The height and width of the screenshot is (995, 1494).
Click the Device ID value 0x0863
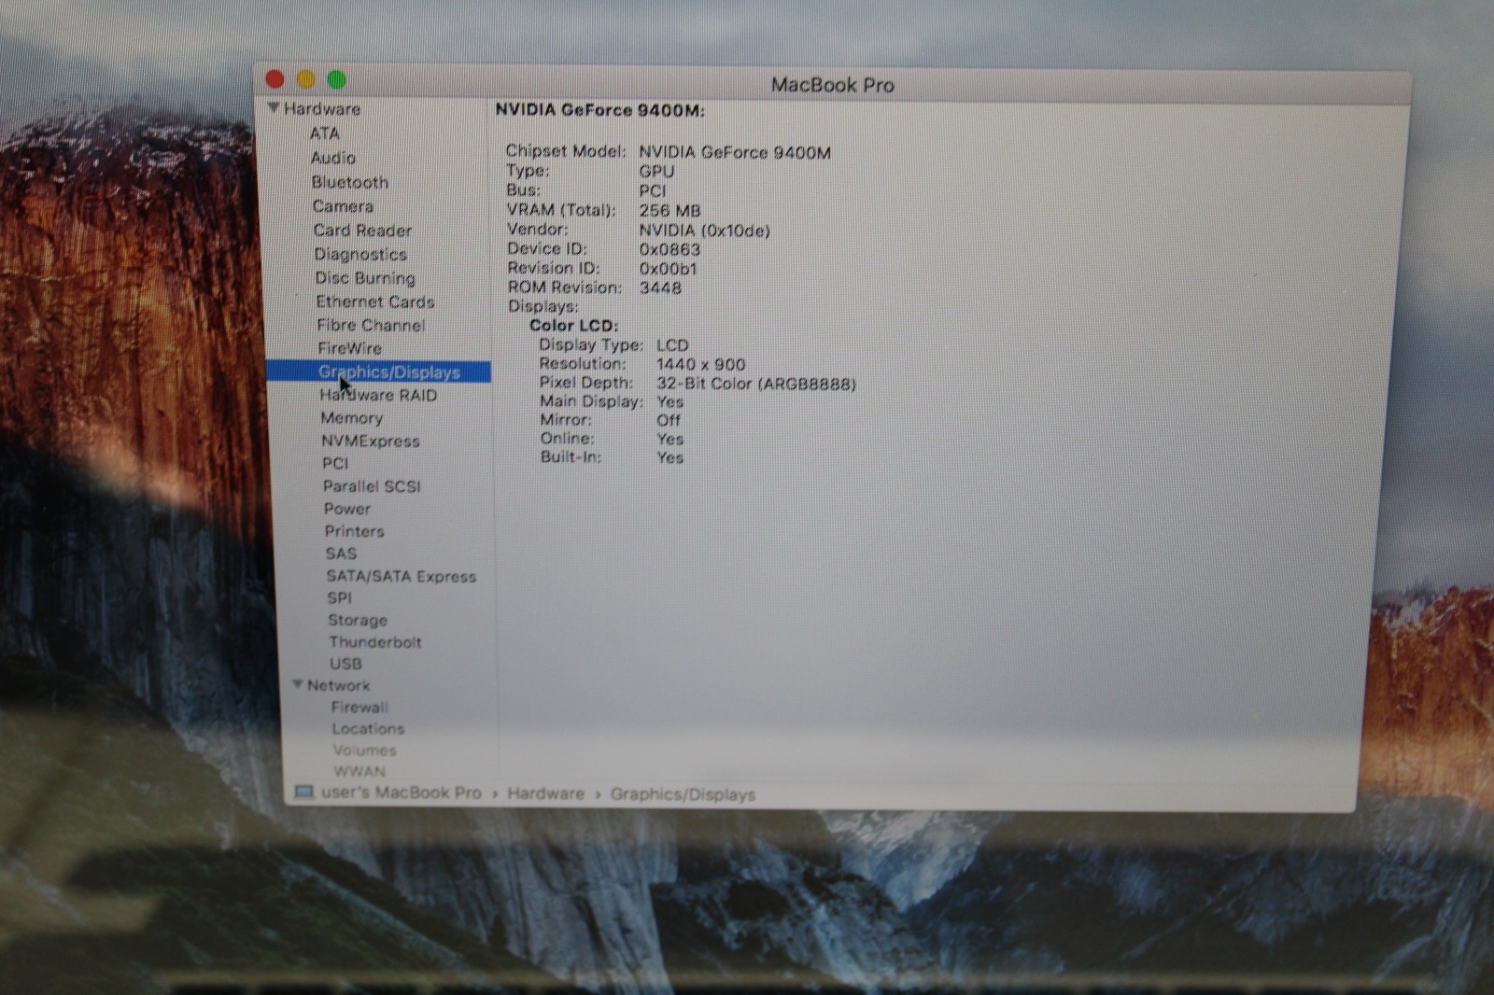[669, 249]
